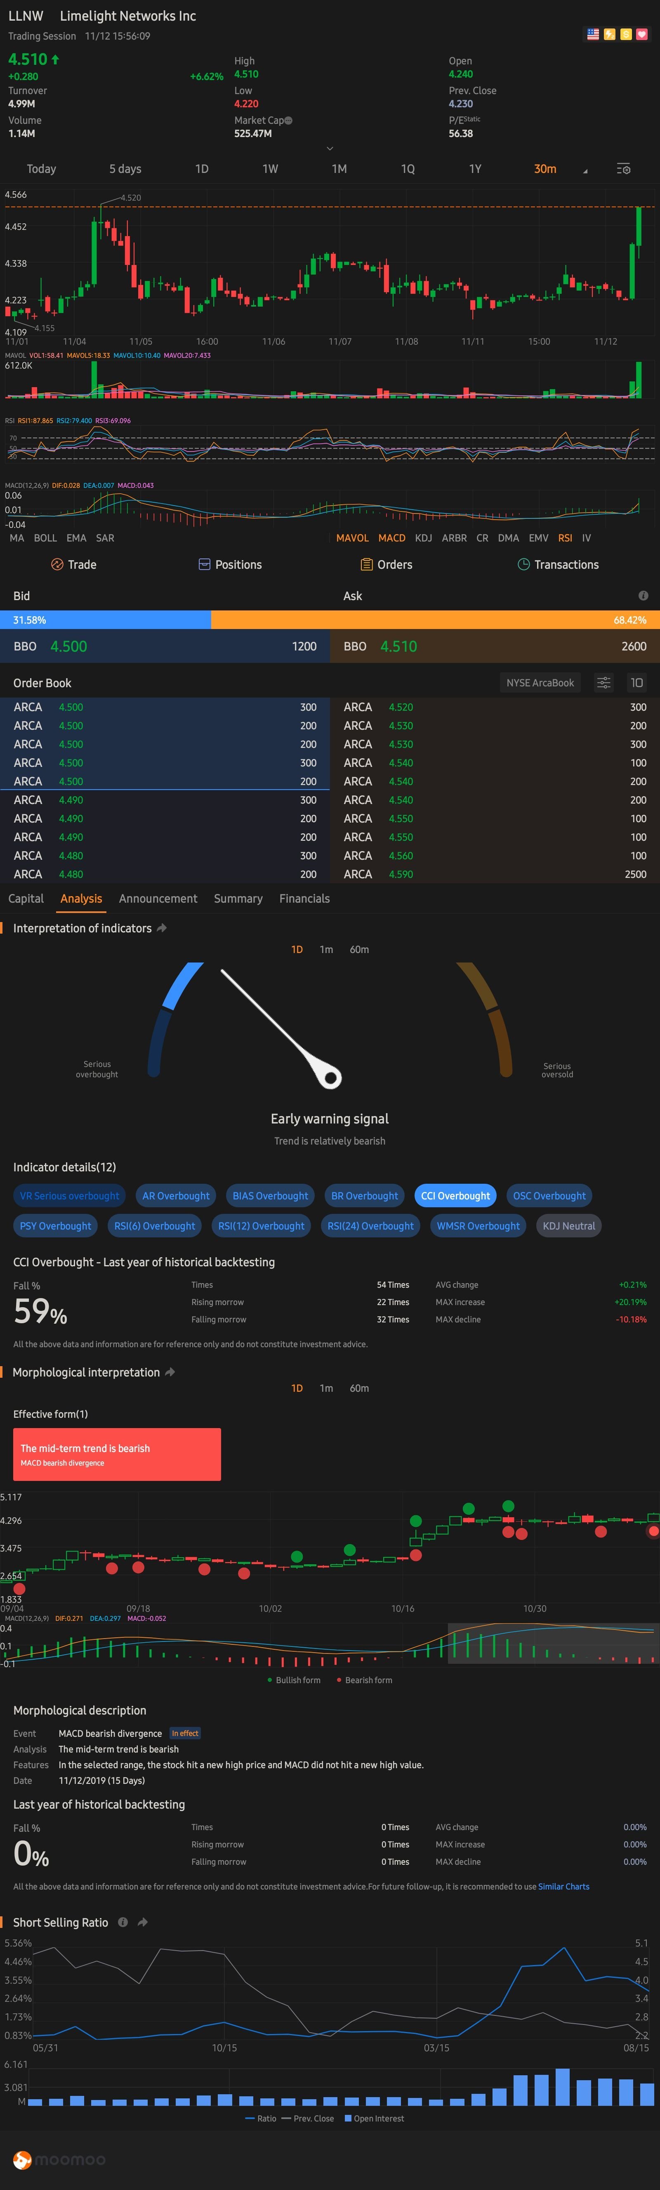Select the WMSR Overbought chip
This screenshot has width=660, height=2190.
478,1226
